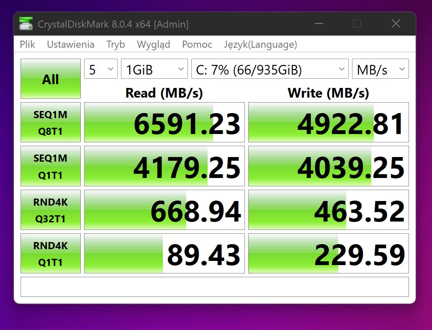This screenshot has height=330, width=432.
Task: Click the 4039.25 write result
Action: 329,166
